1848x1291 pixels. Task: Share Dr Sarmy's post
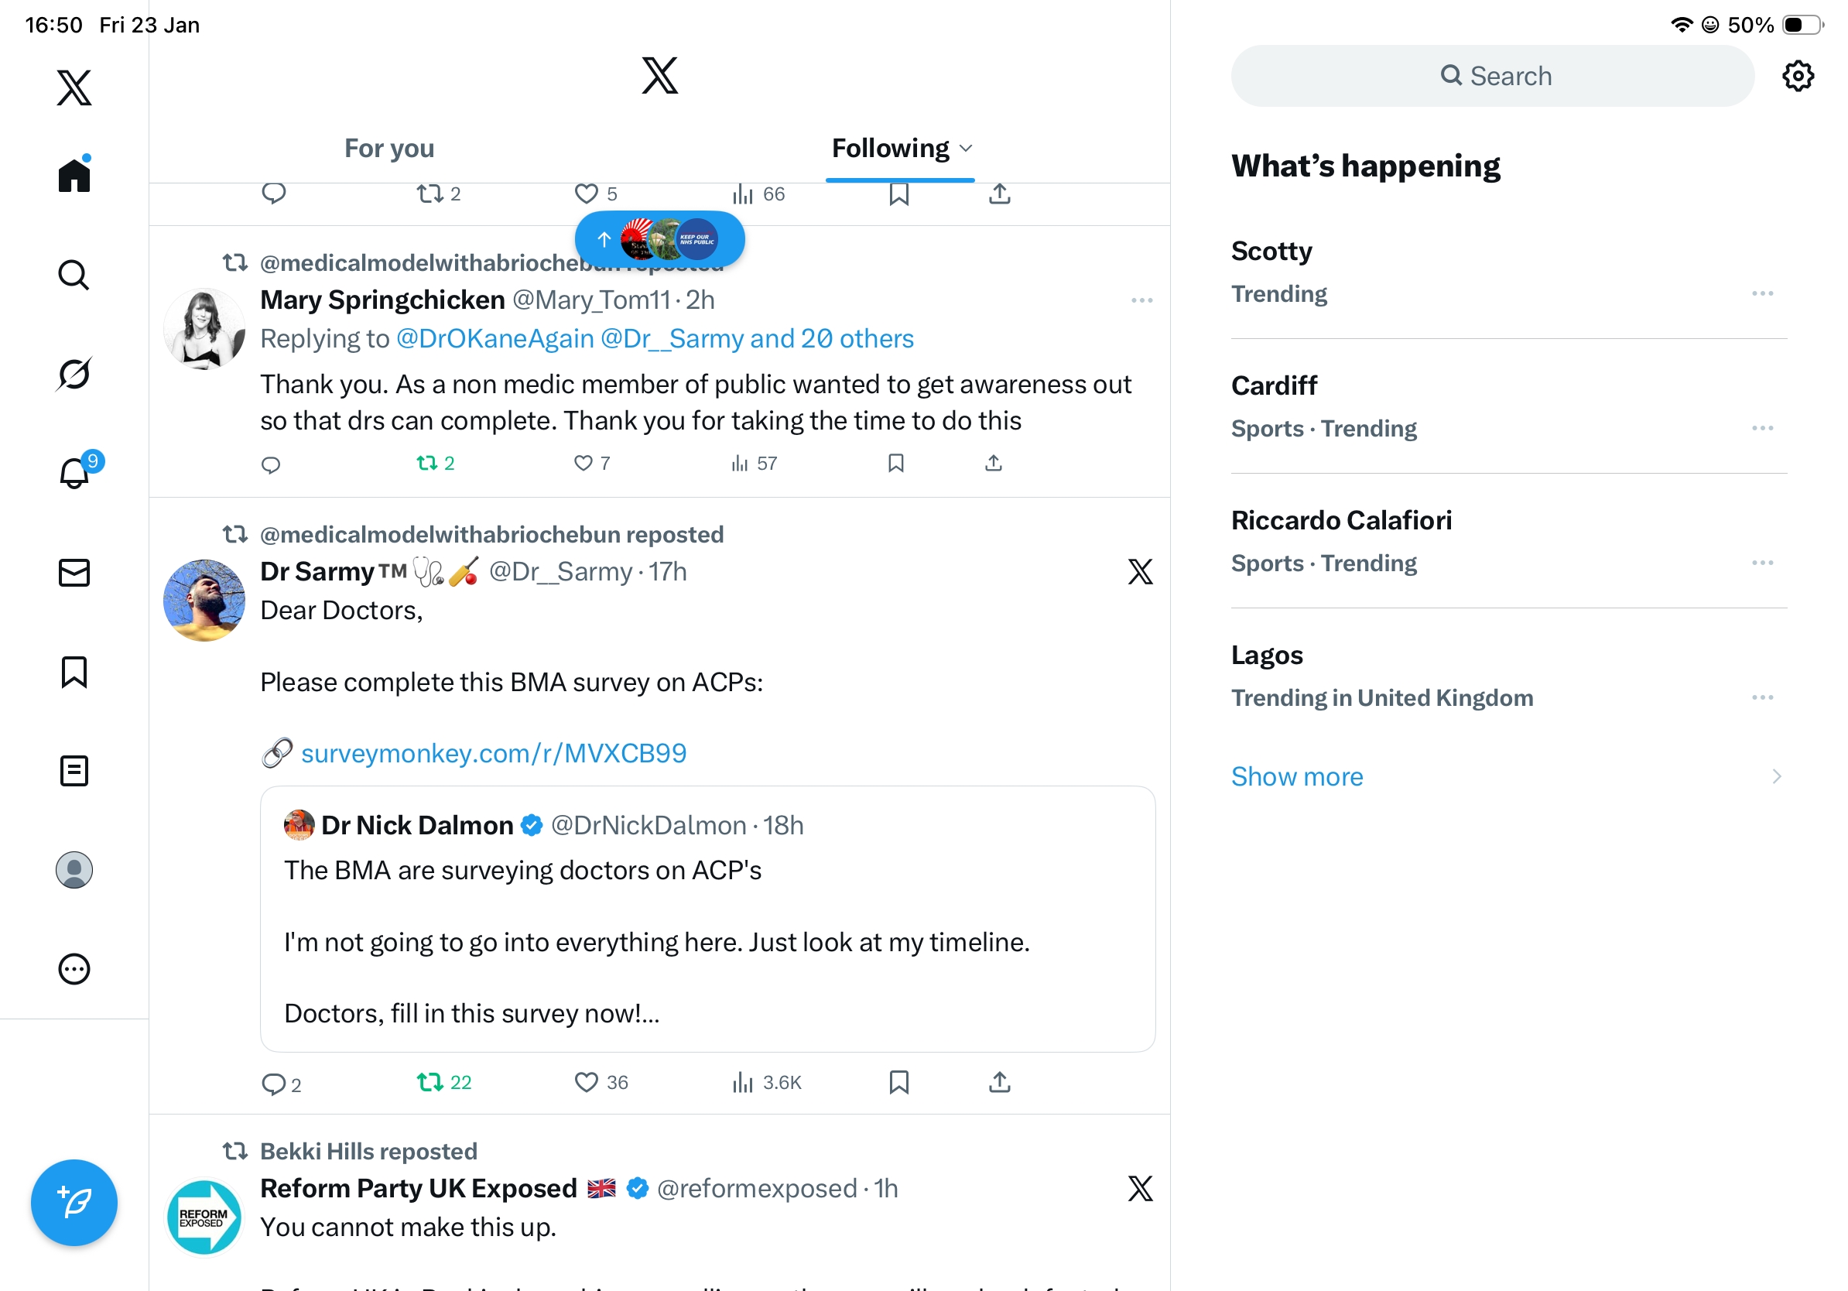click(x=999, y=1082)
